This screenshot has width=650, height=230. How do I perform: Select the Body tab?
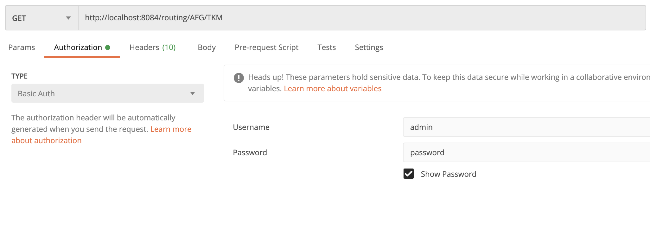(x=207, y=48)
